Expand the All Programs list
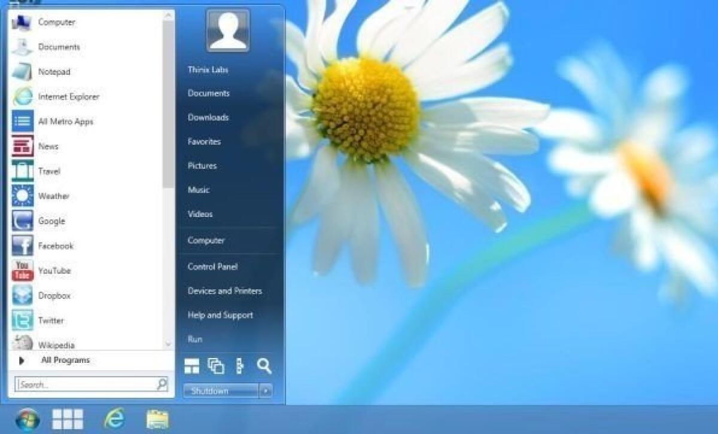This screenshot has height=434, width=718. click(65, 360)
